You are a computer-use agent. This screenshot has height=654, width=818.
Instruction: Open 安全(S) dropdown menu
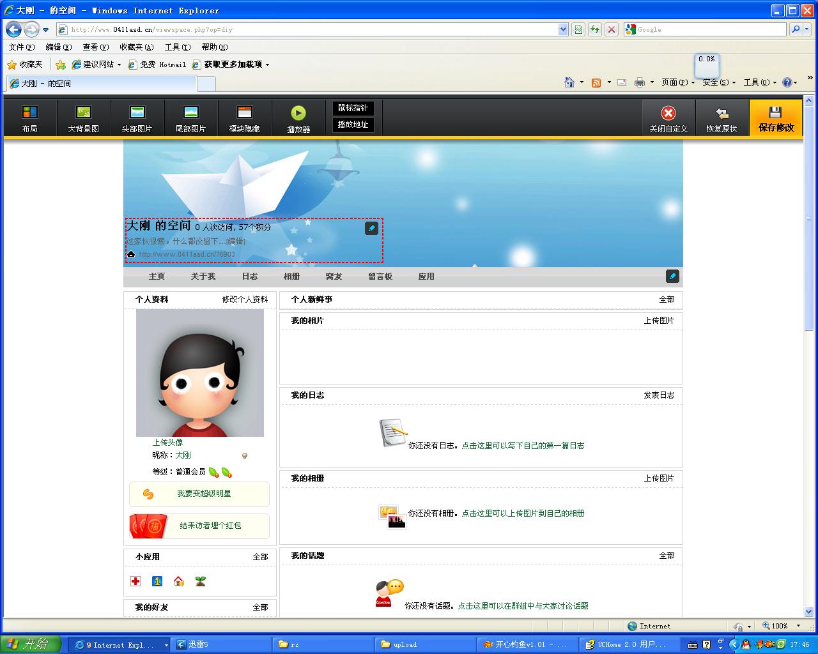(719, 82)
